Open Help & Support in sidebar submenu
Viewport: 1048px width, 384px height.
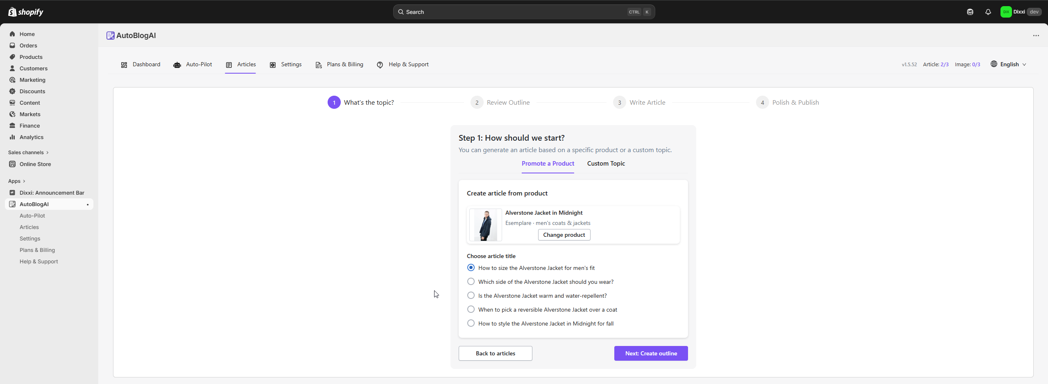[39, 261]
